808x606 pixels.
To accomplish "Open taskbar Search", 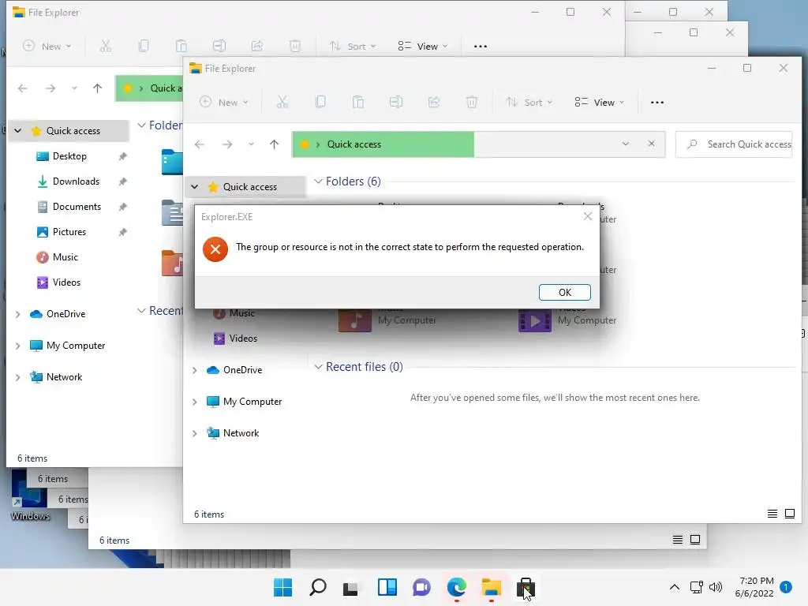I will pyautogui.click(x=317, y=587).
